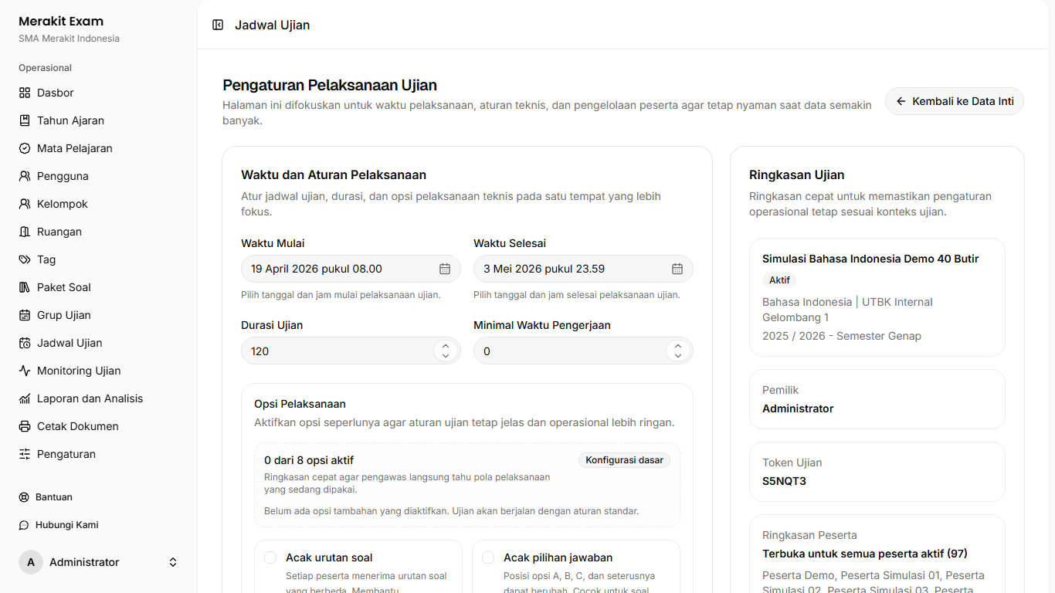Click Kembali ke Data Inti button
The height and width of the screenshot is (593, 1055).
click(955, 101)
